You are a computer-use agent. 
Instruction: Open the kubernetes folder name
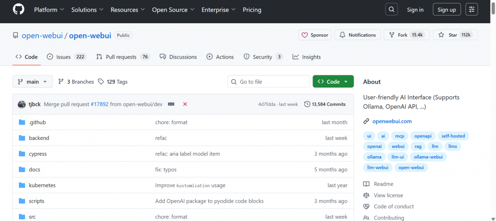point(42,185)
